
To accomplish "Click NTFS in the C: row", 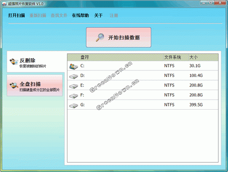I will pos(169,66).
